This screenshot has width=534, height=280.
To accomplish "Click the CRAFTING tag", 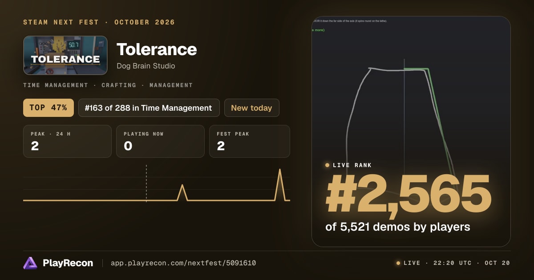I will (119, 85).
